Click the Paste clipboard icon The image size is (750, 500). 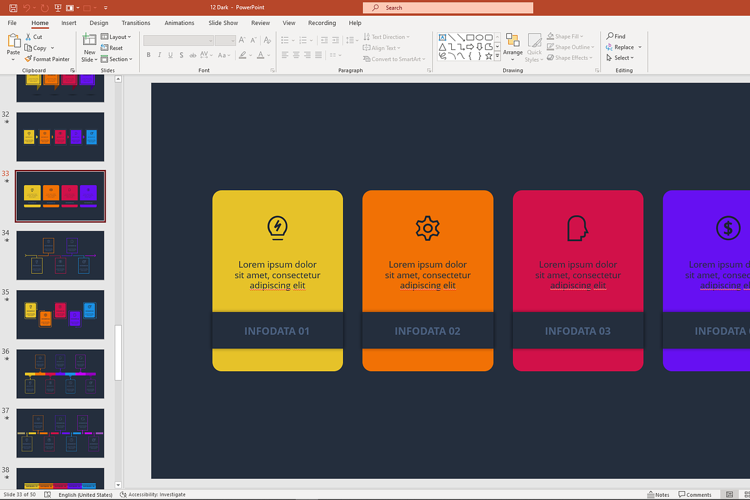(14, 41)
